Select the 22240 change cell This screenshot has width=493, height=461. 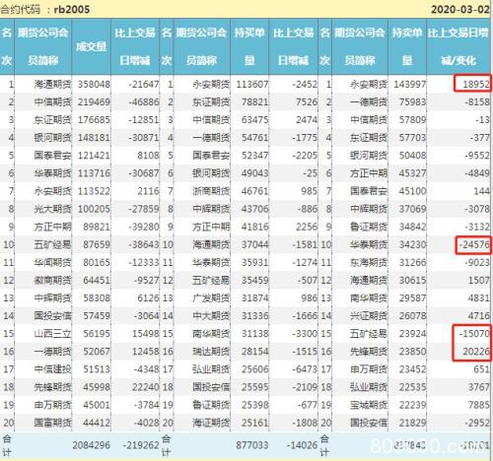pyautogui.click(x=146, y=387)
